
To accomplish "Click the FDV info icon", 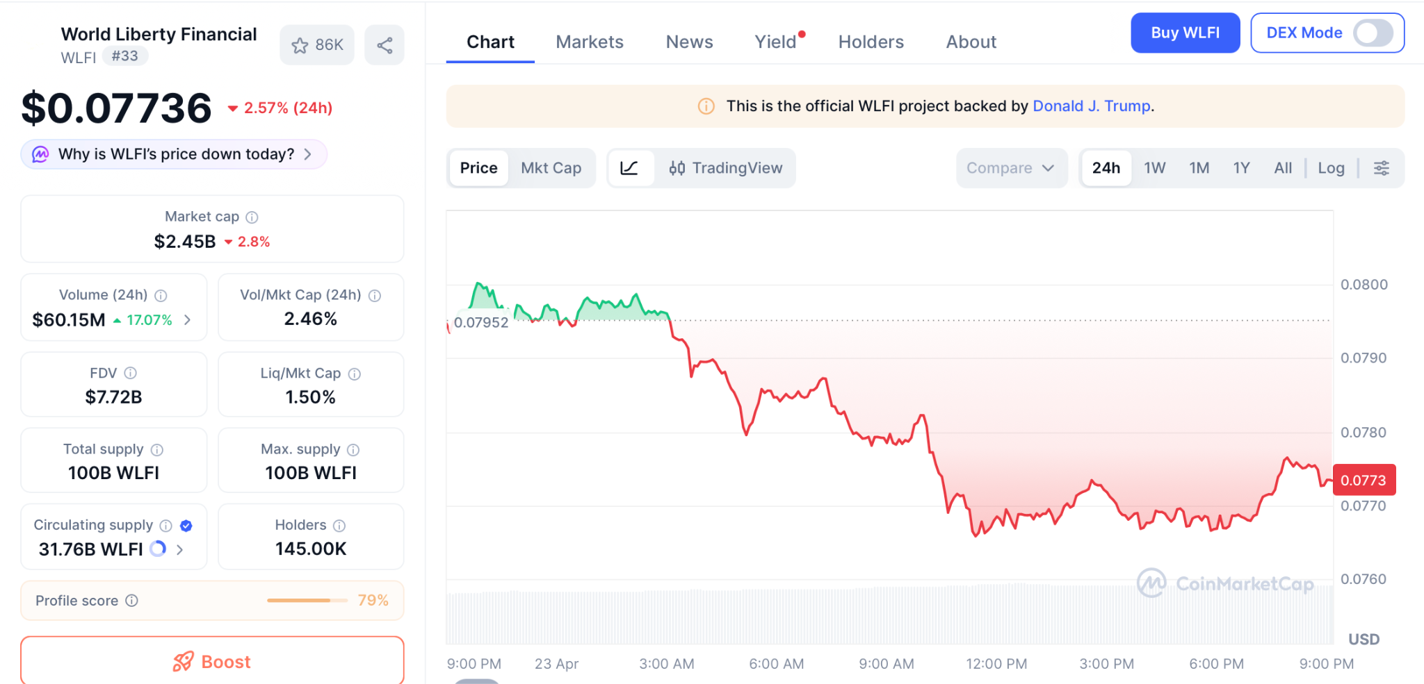I will [131, 374].
